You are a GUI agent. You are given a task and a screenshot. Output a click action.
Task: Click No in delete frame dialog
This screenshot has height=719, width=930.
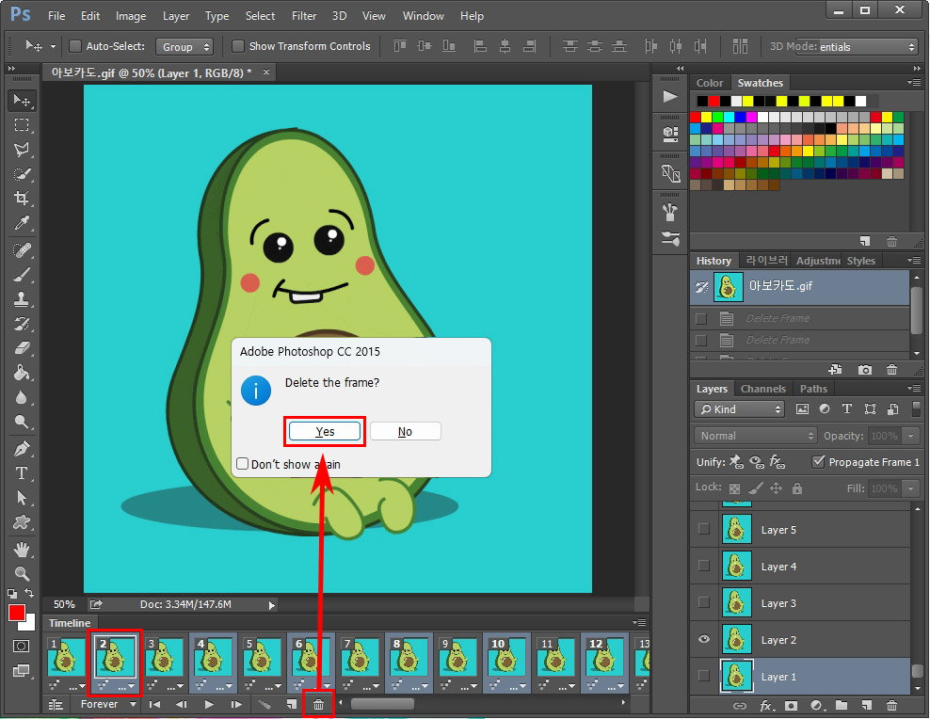coord(405,432)
